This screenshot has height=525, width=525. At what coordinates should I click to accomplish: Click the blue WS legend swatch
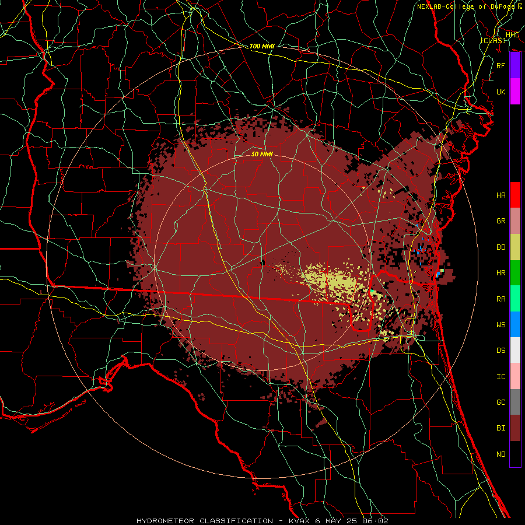click(515, 324)
